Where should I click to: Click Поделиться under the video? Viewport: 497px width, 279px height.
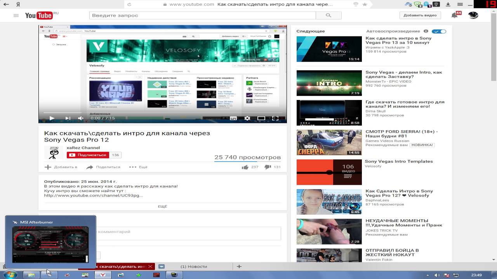[103, 167]
